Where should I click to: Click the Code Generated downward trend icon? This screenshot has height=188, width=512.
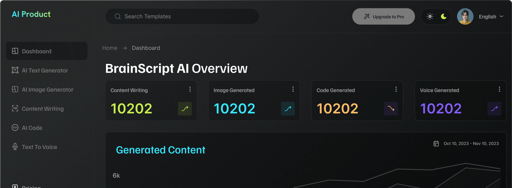coord(391,109)
